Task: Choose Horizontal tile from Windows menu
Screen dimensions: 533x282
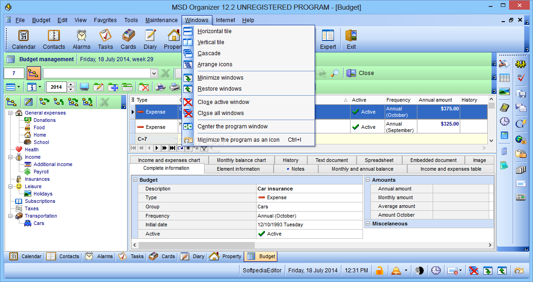Action: click(215, 31)
